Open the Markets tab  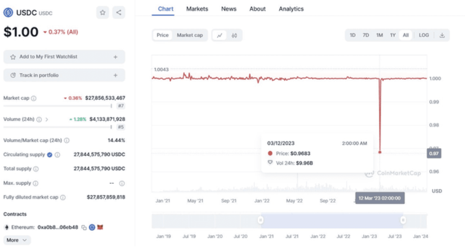tap(197, 9)
